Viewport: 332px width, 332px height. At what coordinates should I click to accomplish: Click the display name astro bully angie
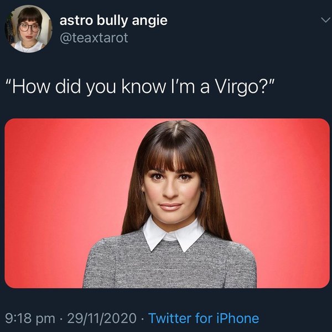113,20
